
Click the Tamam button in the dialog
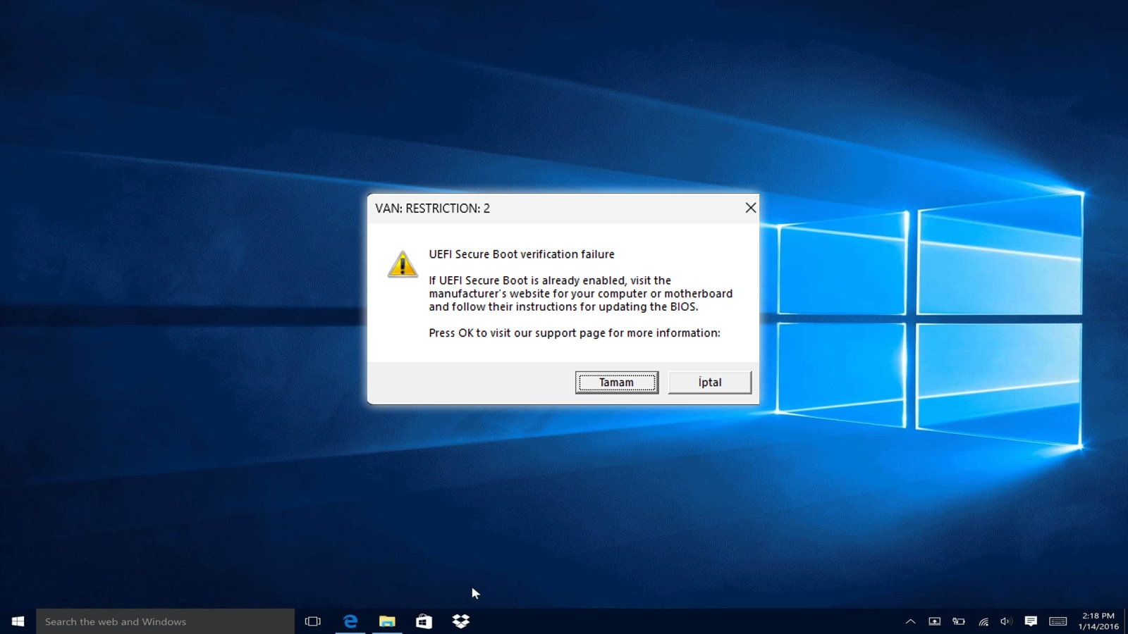[617, 383]
